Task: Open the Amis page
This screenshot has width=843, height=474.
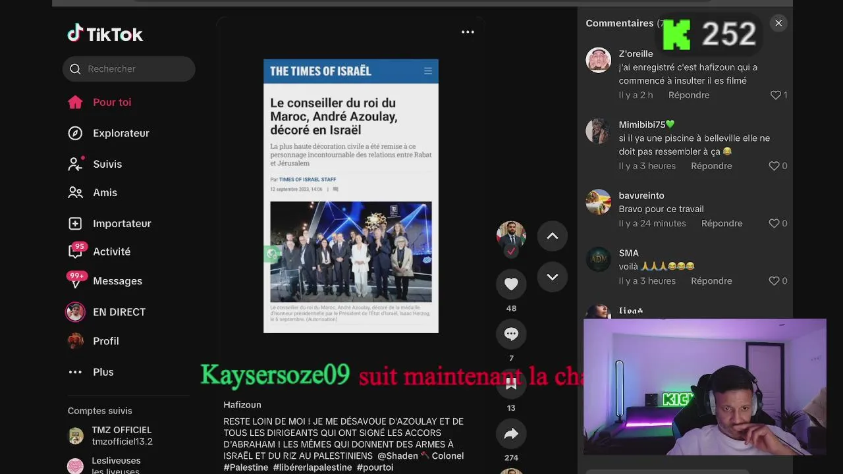Action: 105,193
